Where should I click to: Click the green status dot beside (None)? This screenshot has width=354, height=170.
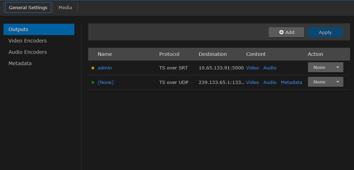click(x=93, y=83)
